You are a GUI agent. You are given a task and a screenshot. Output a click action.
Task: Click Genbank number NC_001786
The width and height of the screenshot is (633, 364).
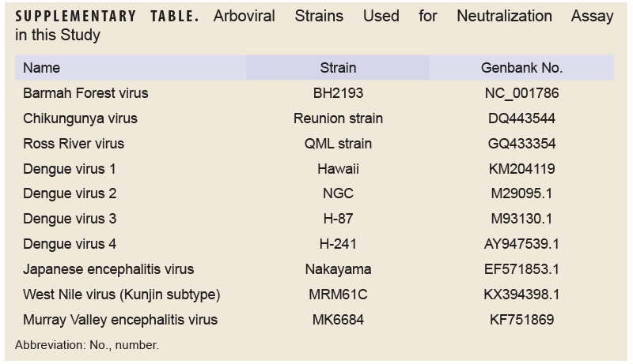tap(521, 93)
